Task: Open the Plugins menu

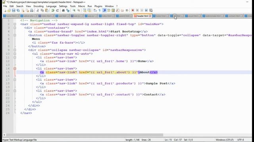Action: tap(98, 6)
